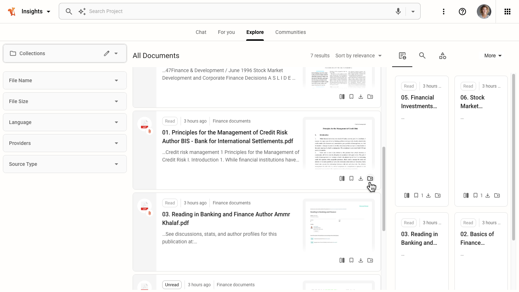
Task: Click the right panel vertical scrollbar
Action: pyautogui.click(x=514, y=157)
